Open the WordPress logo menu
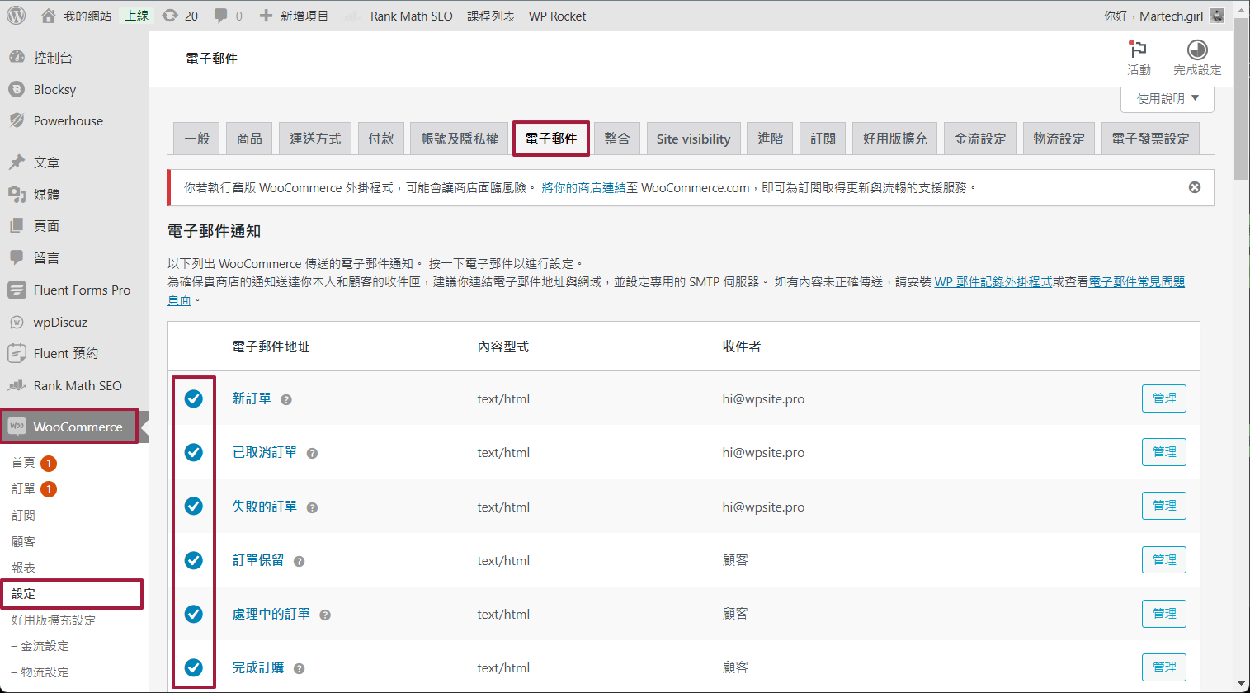This screenshot has width=1250, height=693. (17, 16)
